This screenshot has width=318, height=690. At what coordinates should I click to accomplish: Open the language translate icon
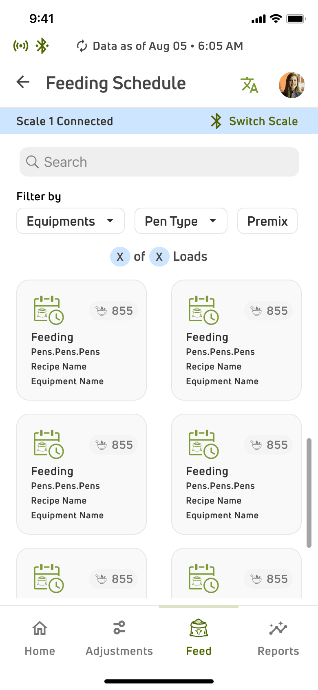tap(250, 85)
